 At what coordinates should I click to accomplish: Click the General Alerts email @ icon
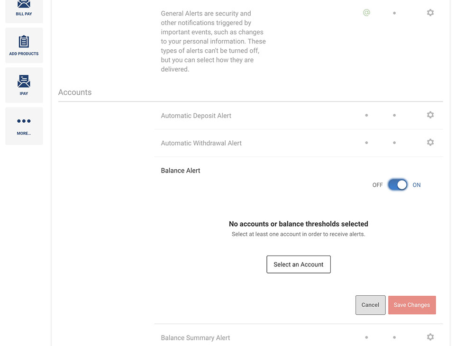click(366, 13)
